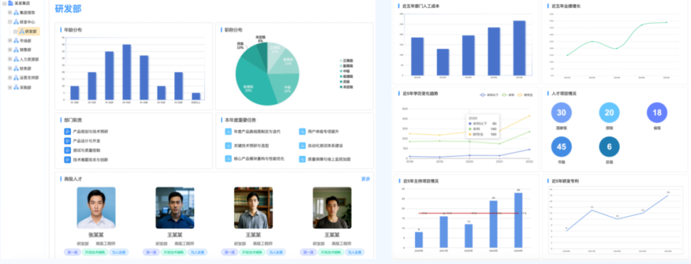Click the icon beside 核心产品模块重构与性能优化
Screen dimensions: 691x264
(x=228, y=159)
